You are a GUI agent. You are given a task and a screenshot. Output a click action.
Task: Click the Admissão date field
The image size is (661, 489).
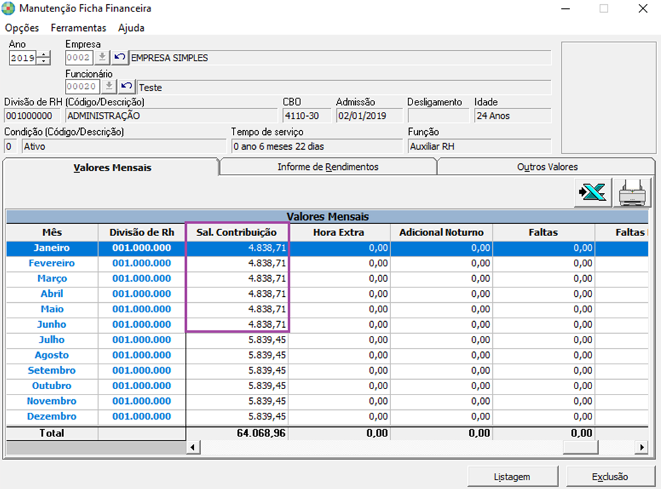(369, 116)
